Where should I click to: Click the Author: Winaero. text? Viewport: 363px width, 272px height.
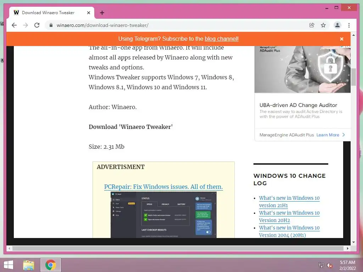(113, 107)
